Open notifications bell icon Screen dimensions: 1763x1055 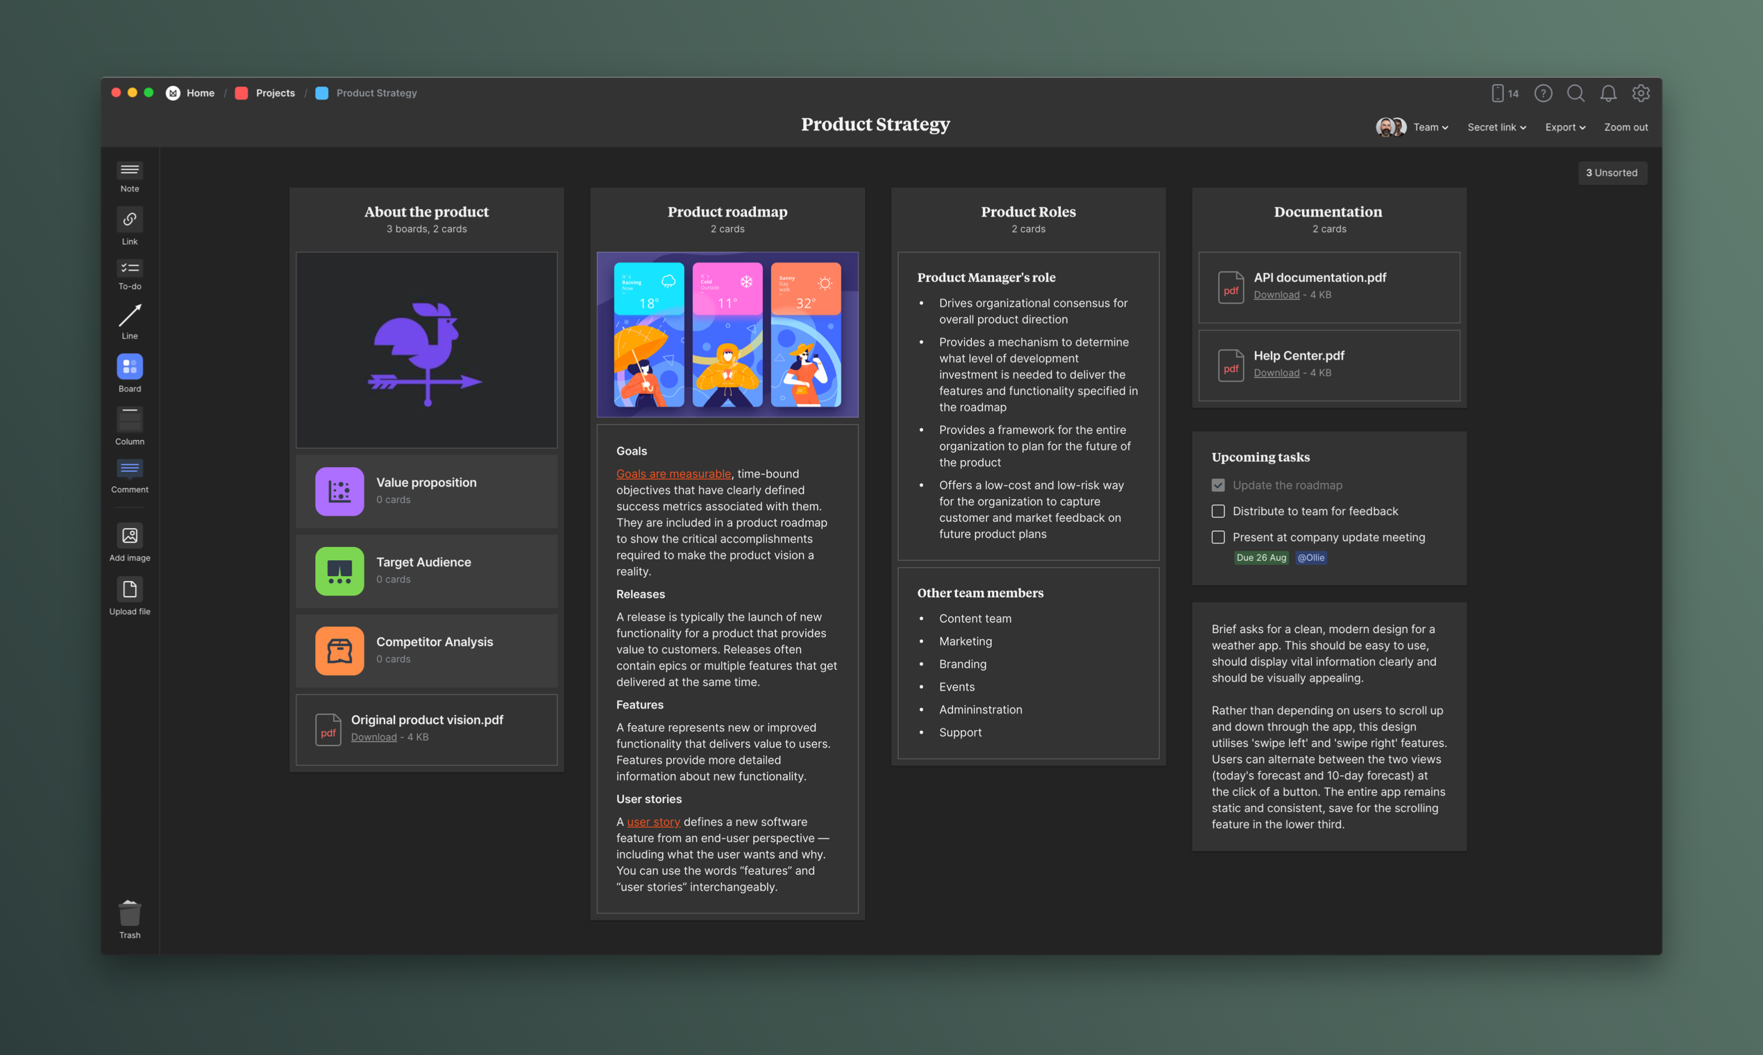coord(1608,93)
